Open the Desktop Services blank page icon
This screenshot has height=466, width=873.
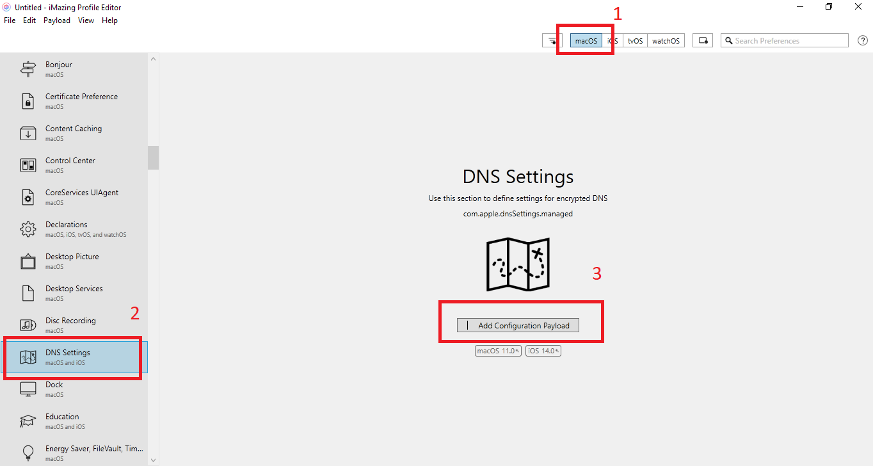click(28, 293)
